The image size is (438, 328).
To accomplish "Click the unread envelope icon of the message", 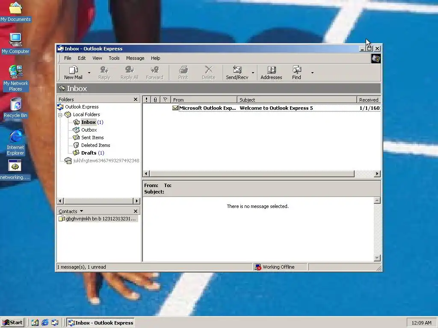I will tap(175, 108).
